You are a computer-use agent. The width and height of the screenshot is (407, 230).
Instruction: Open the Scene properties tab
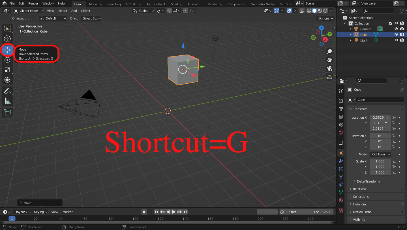click(x=341, y=125)
